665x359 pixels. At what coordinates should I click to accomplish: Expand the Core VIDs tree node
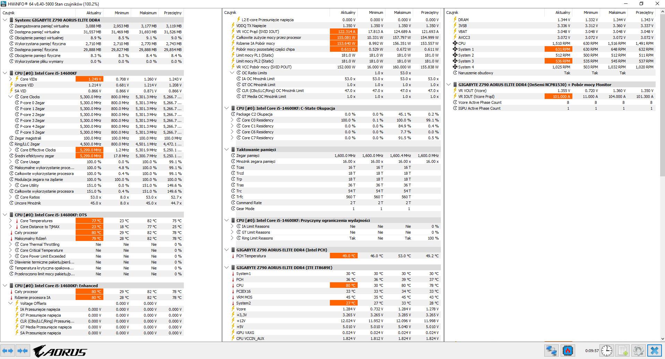(x=10, y=79)
